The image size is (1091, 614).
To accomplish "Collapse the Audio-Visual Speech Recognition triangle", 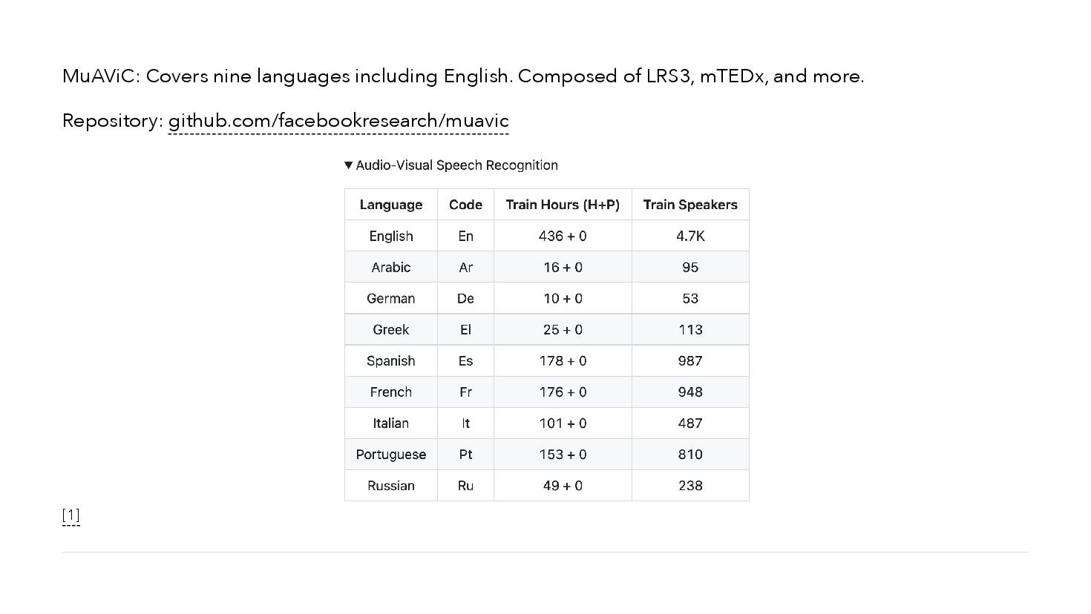I will pos(349,165).
